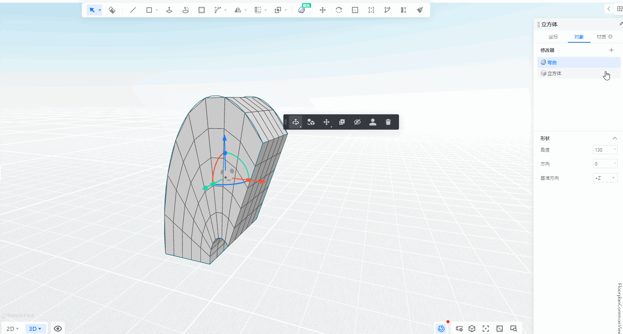Click the 角度 value field
Screen dimensions: 623x334
coord(603,150)
